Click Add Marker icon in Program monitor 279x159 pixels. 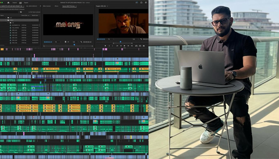click(106, 46)
